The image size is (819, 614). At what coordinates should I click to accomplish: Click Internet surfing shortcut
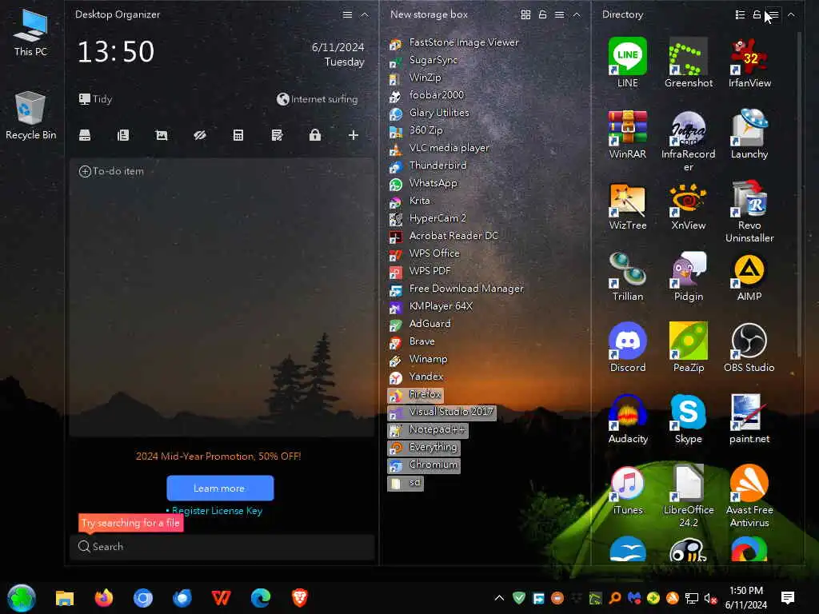318,98
